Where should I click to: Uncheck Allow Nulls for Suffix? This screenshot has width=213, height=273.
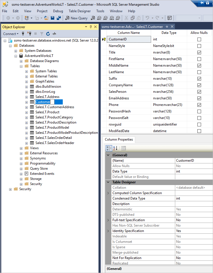coord(199,79)
